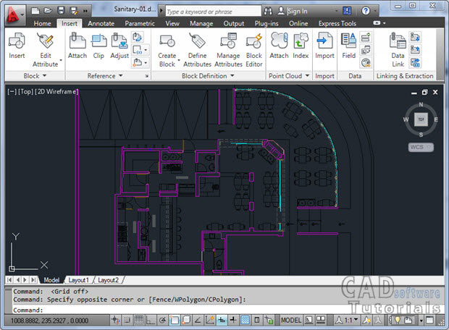Click the coordinates readout in status bar
This screenshot has width=449, height=330.
point(49,321)
